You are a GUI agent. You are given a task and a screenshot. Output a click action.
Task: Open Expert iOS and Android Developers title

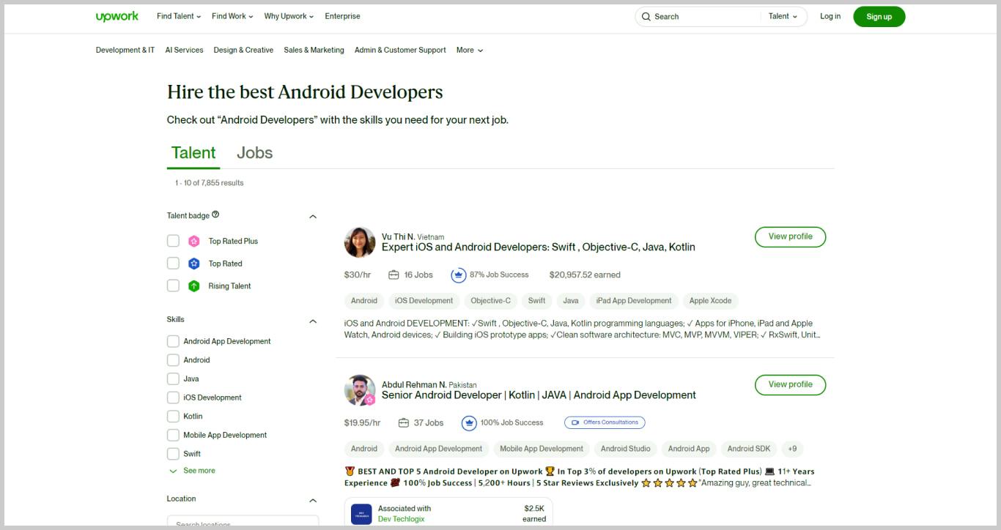point(539,247)
